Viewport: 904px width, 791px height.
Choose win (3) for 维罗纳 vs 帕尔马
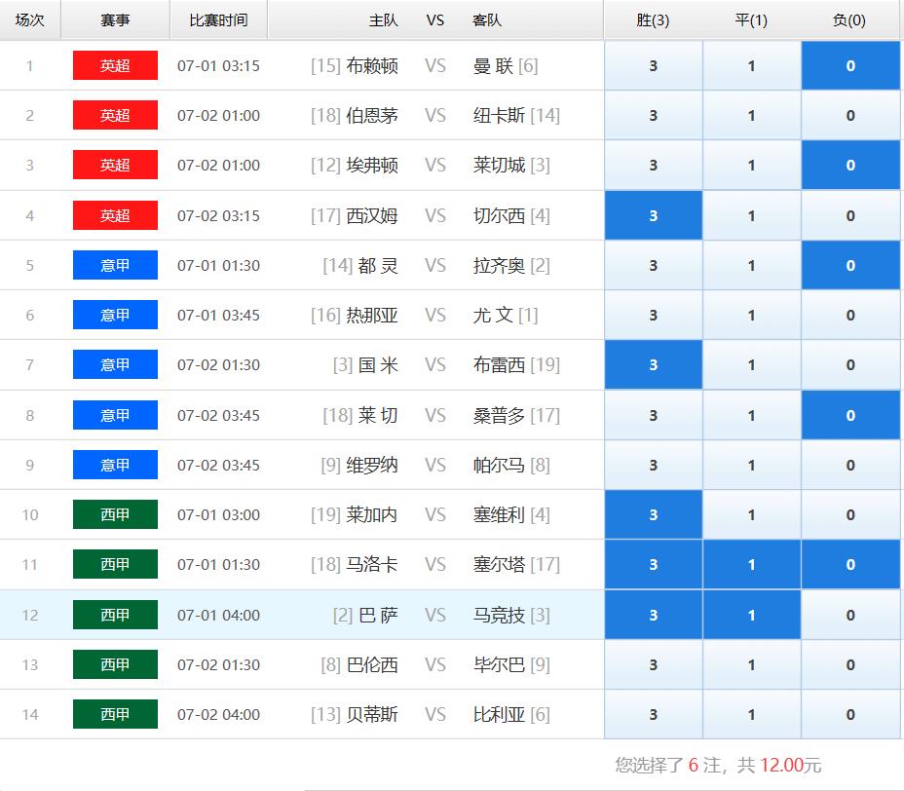point(654,465)
